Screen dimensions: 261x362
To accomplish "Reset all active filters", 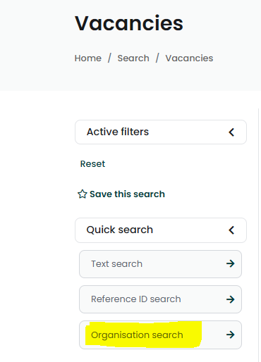I will coord(92,163).
